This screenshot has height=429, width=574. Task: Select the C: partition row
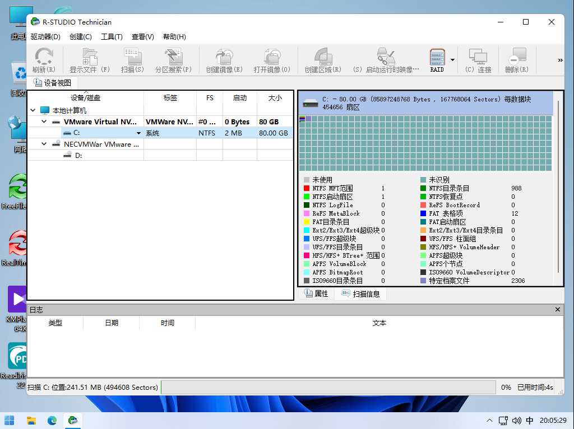coord(160,133)
